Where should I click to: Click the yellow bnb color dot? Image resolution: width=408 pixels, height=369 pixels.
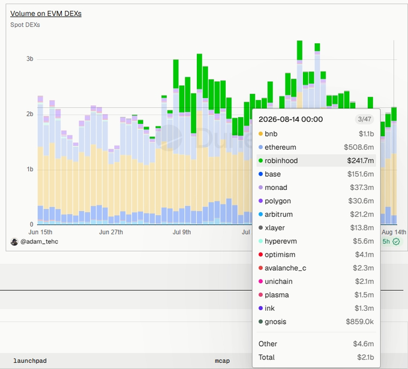[x=260, y=134]
